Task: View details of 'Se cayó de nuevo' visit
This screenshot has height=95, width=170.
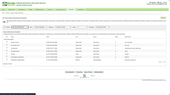Action: pyautogui.click(x=7, y=45)
